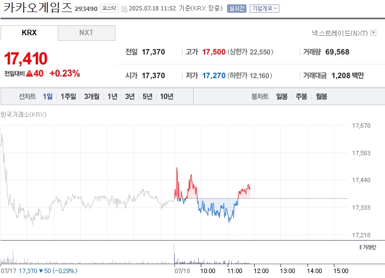The image size is (385, 278).
Task: Click the 코스닥 market badge
Action: click(x=109, y=8)
